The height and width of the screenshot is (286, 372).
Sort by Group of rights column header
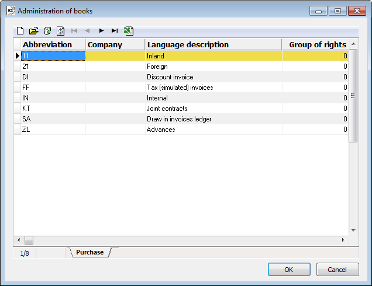pyautogui.click(x=315, y=44)
